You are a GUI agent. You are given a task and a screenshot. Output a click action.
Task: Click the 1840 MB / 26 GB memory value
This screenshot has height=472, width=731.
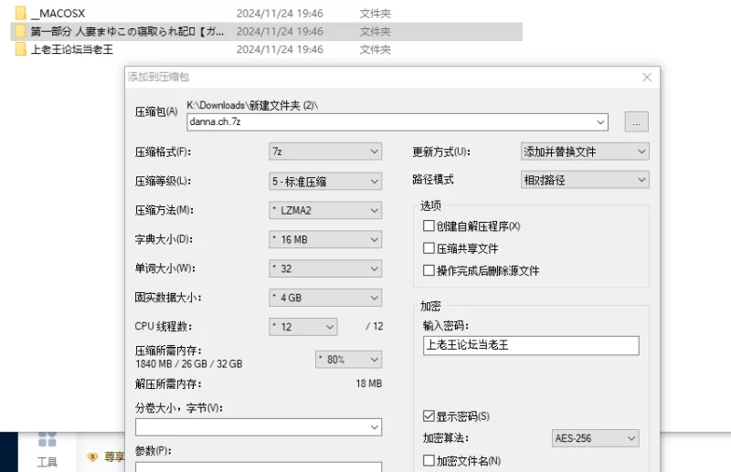189,364
